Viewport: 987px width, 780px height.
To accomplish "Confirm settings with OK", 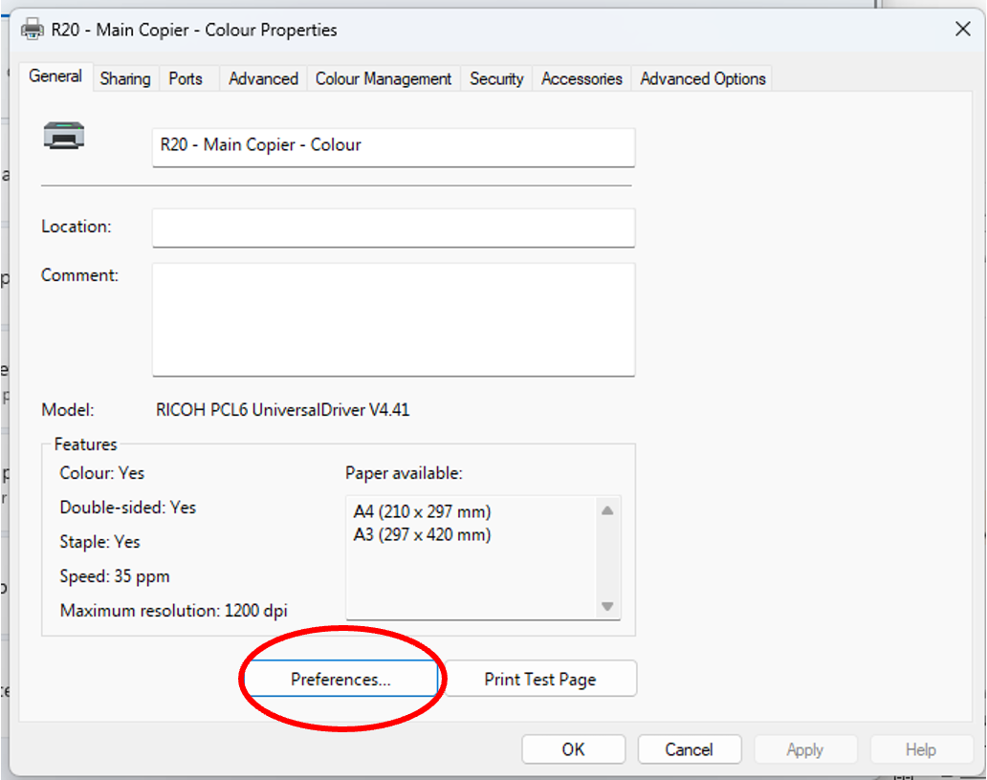I will [573, 748].
